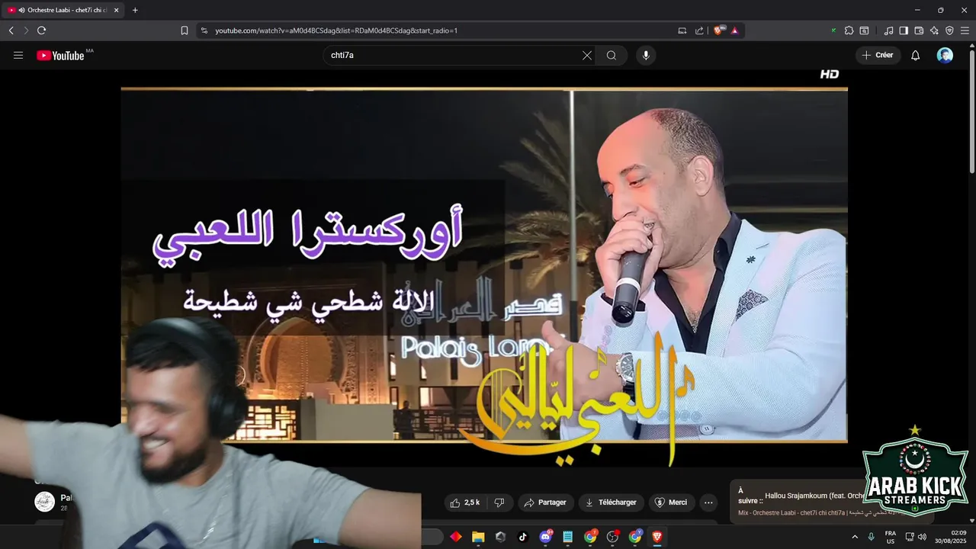Click the share arrow in the address bar
This screenshot has height=549, width=976.
coord(699,30)
